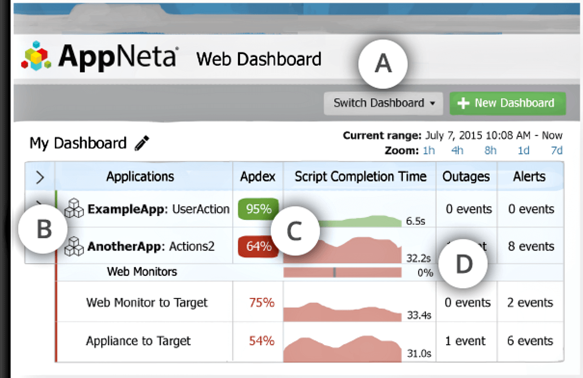This screenshot has width=583, height=378.
Task: Expand all rows using the header chevron
Action: [40, 177]
